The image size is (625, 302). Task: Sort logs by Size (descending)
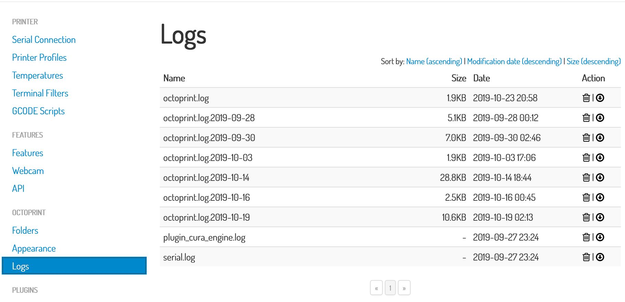593,61
